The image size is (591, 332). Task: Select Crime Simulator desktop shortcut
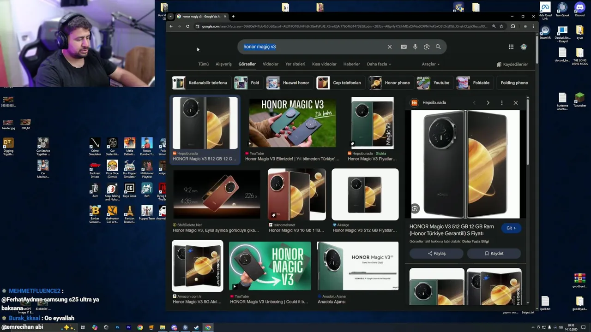(95, 147)
